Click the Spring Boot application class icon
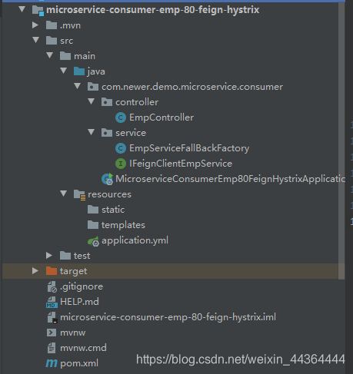The image size is (353, 374). point(107,179)
